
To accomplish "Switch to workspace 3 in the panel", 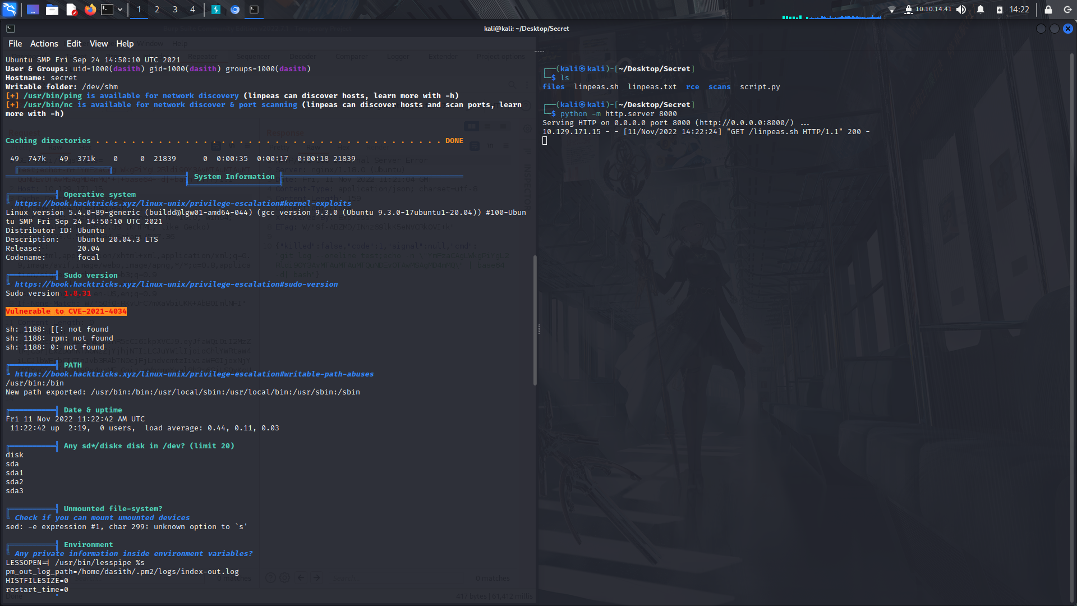I will pyautogui.click(x=174, y=10).
